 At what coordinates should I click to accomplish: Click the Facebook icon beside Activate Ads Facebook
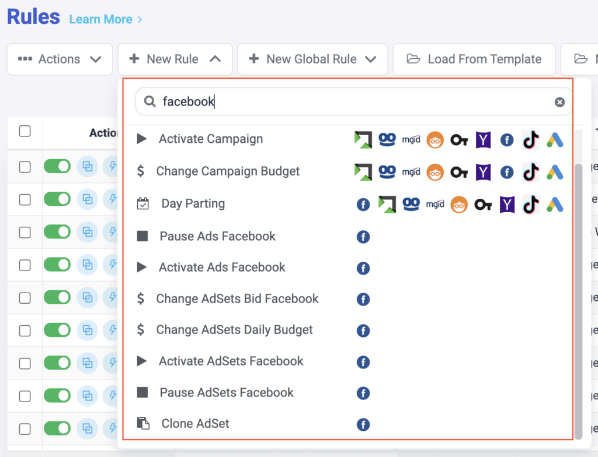[363, 268]
